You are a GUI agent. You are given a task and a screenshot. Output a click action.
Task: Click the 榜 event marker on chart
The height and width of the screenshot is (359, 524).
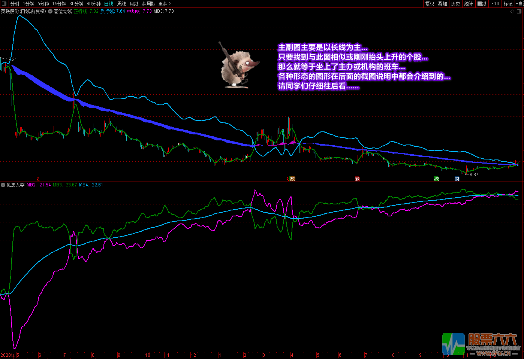click(293, 179)
